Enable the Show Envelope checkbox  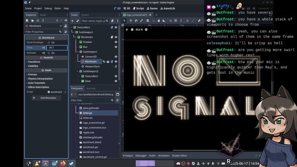click(49, 43)
